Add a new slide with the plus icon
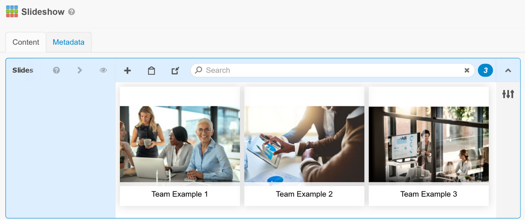The height and width of the screenshot is (220, 525). 128,70
